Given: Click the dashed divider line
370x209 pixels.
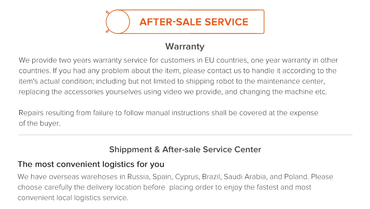Looking at the screenshot, I should tap(185, 135).
